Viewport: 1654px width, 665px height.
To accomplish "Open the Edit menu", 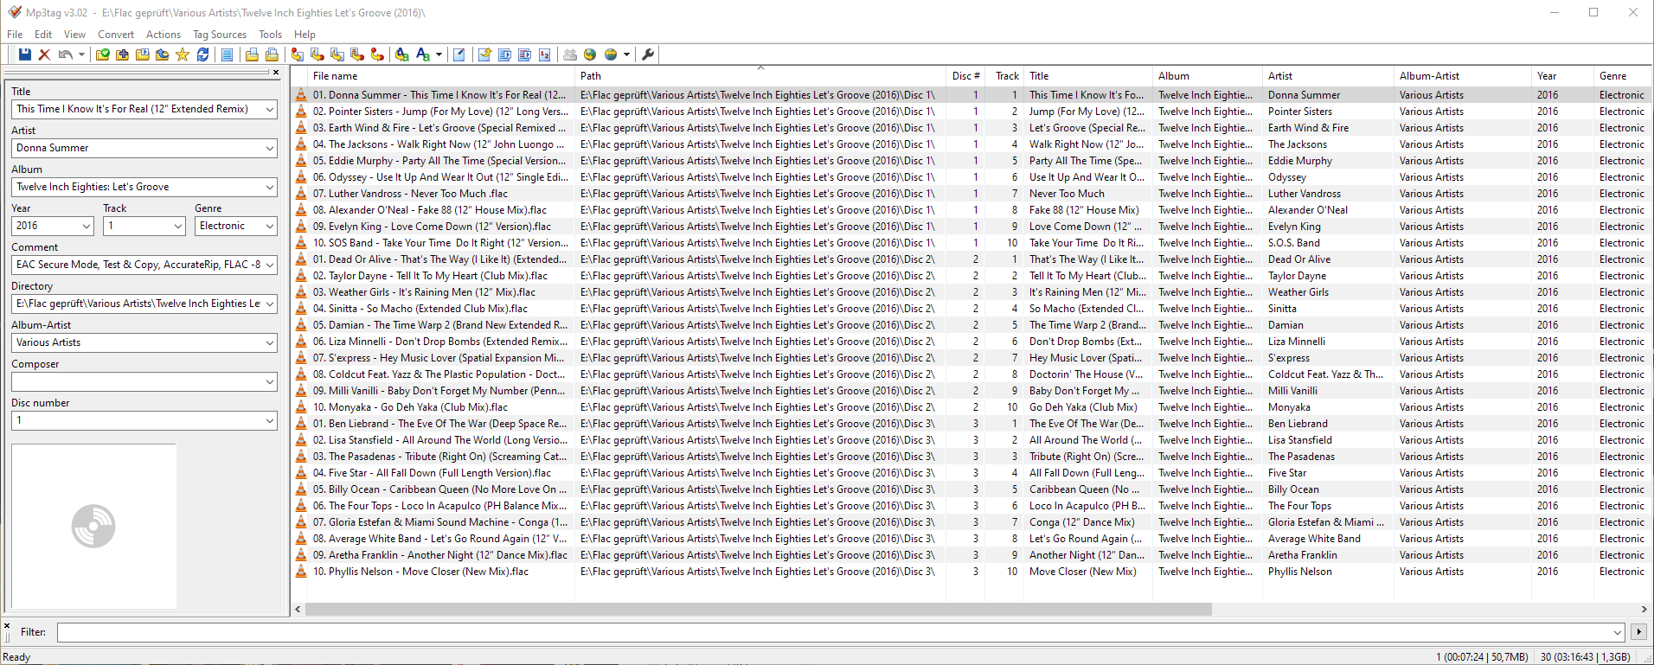I will pos(43,35).
